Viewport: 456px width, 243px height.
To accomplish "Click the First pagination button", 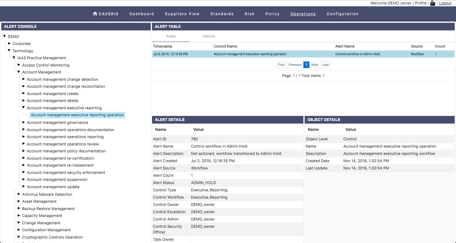I will (x=281, y=65).
